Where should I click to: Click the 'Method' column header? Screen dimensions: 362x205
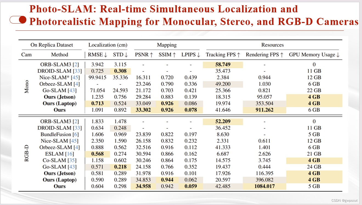[x=60, y=55]
